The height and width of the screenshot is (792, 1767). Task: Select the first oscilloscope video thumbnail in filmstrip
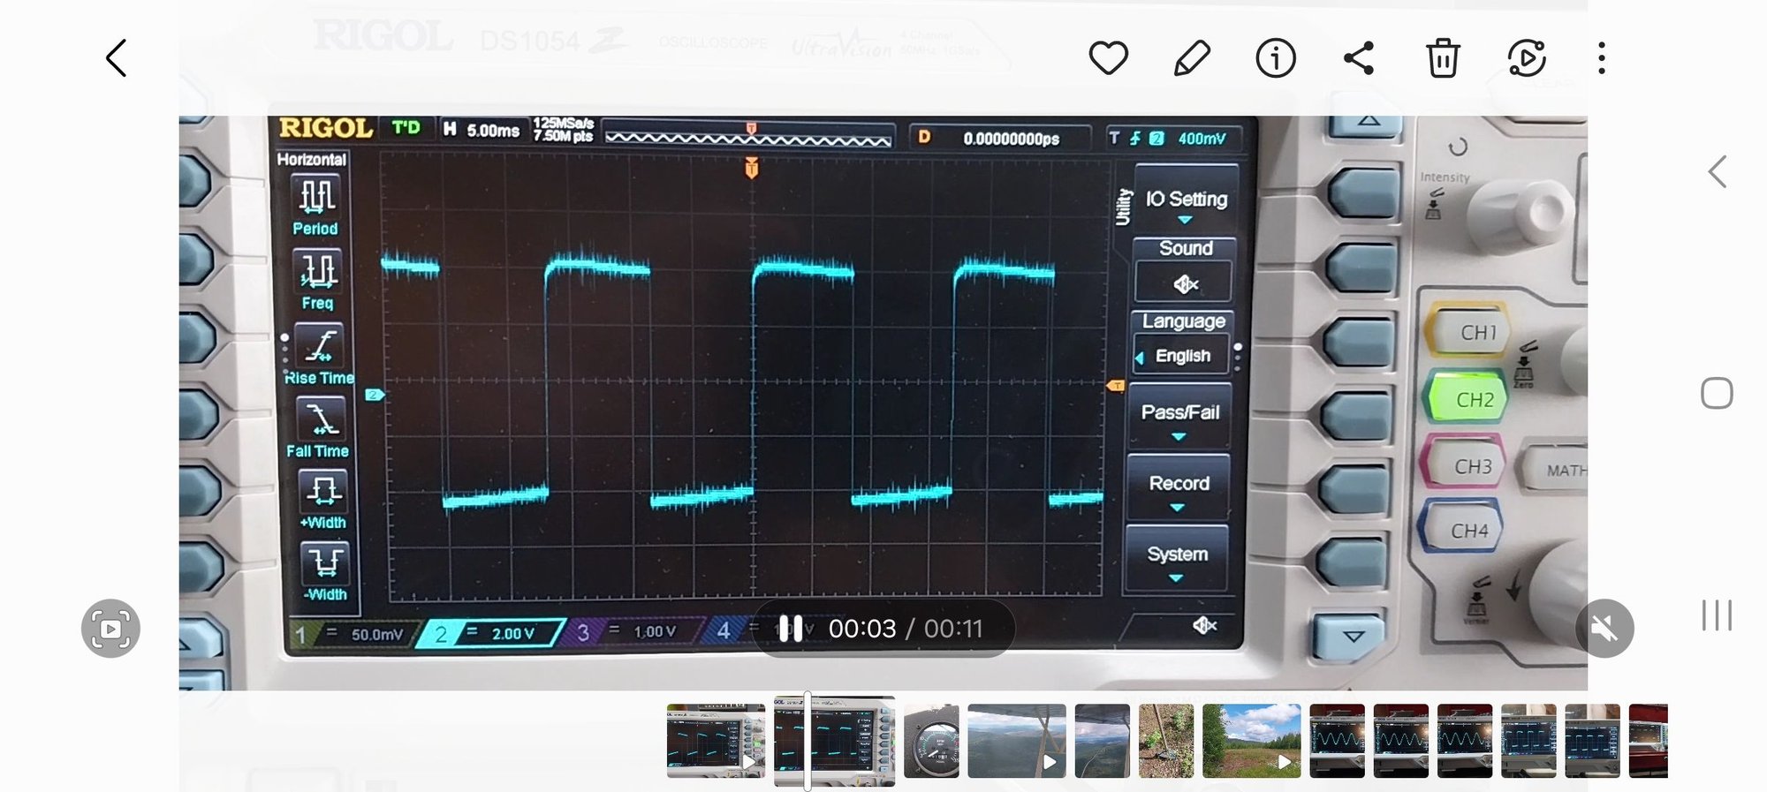click(716, 741)
